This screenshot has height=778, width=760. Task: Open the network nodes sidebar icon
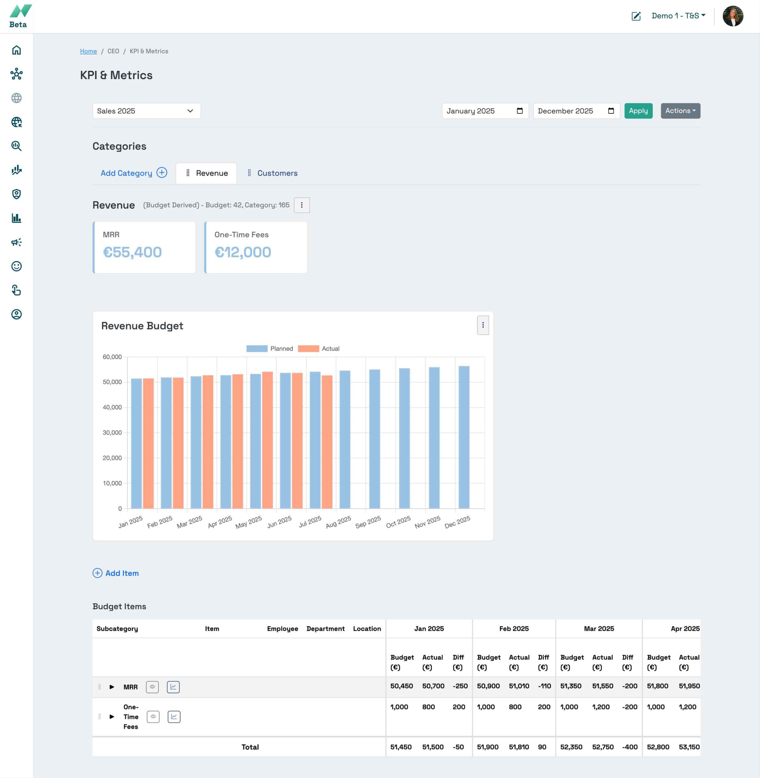[x=16, y=74]
